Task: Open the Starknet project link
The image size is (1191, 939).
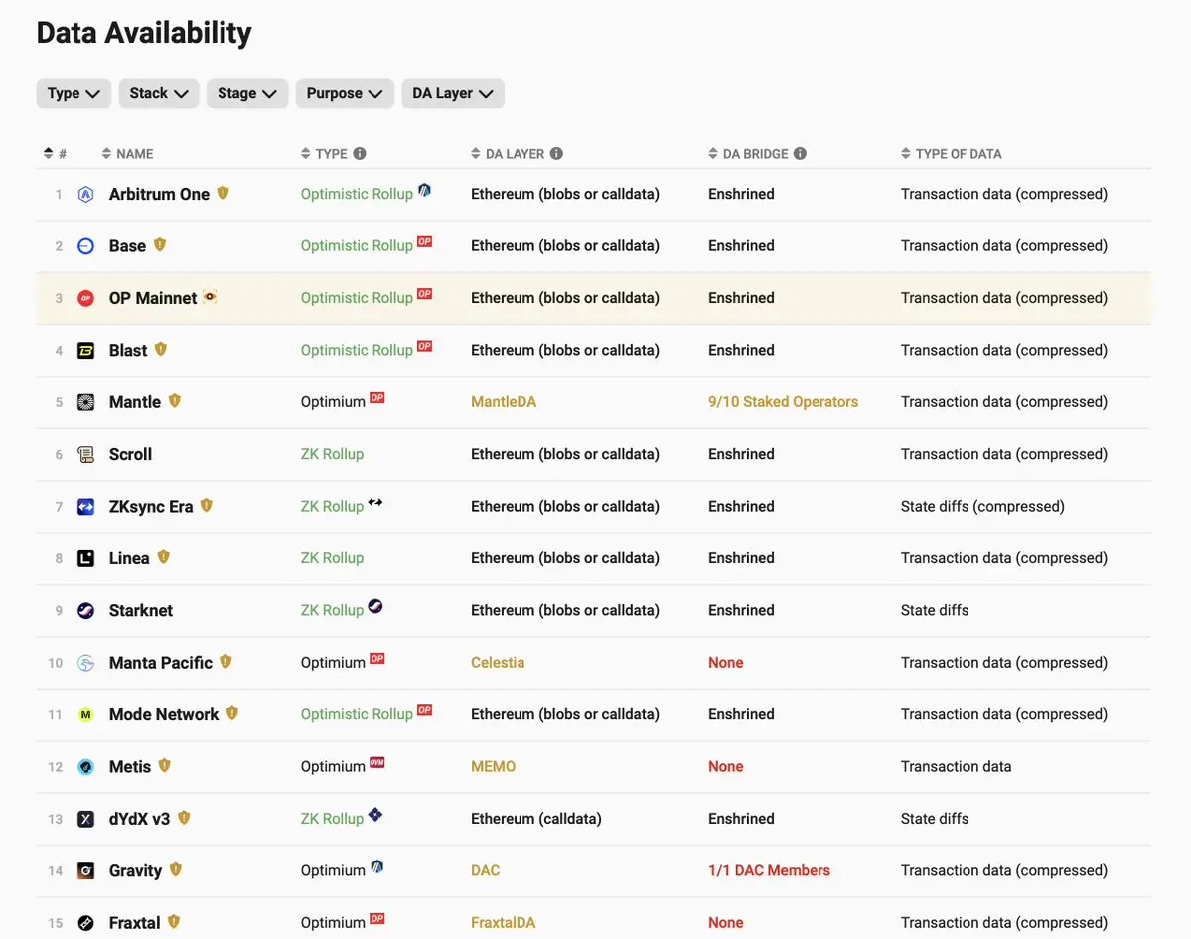Action: click(140, 610)
